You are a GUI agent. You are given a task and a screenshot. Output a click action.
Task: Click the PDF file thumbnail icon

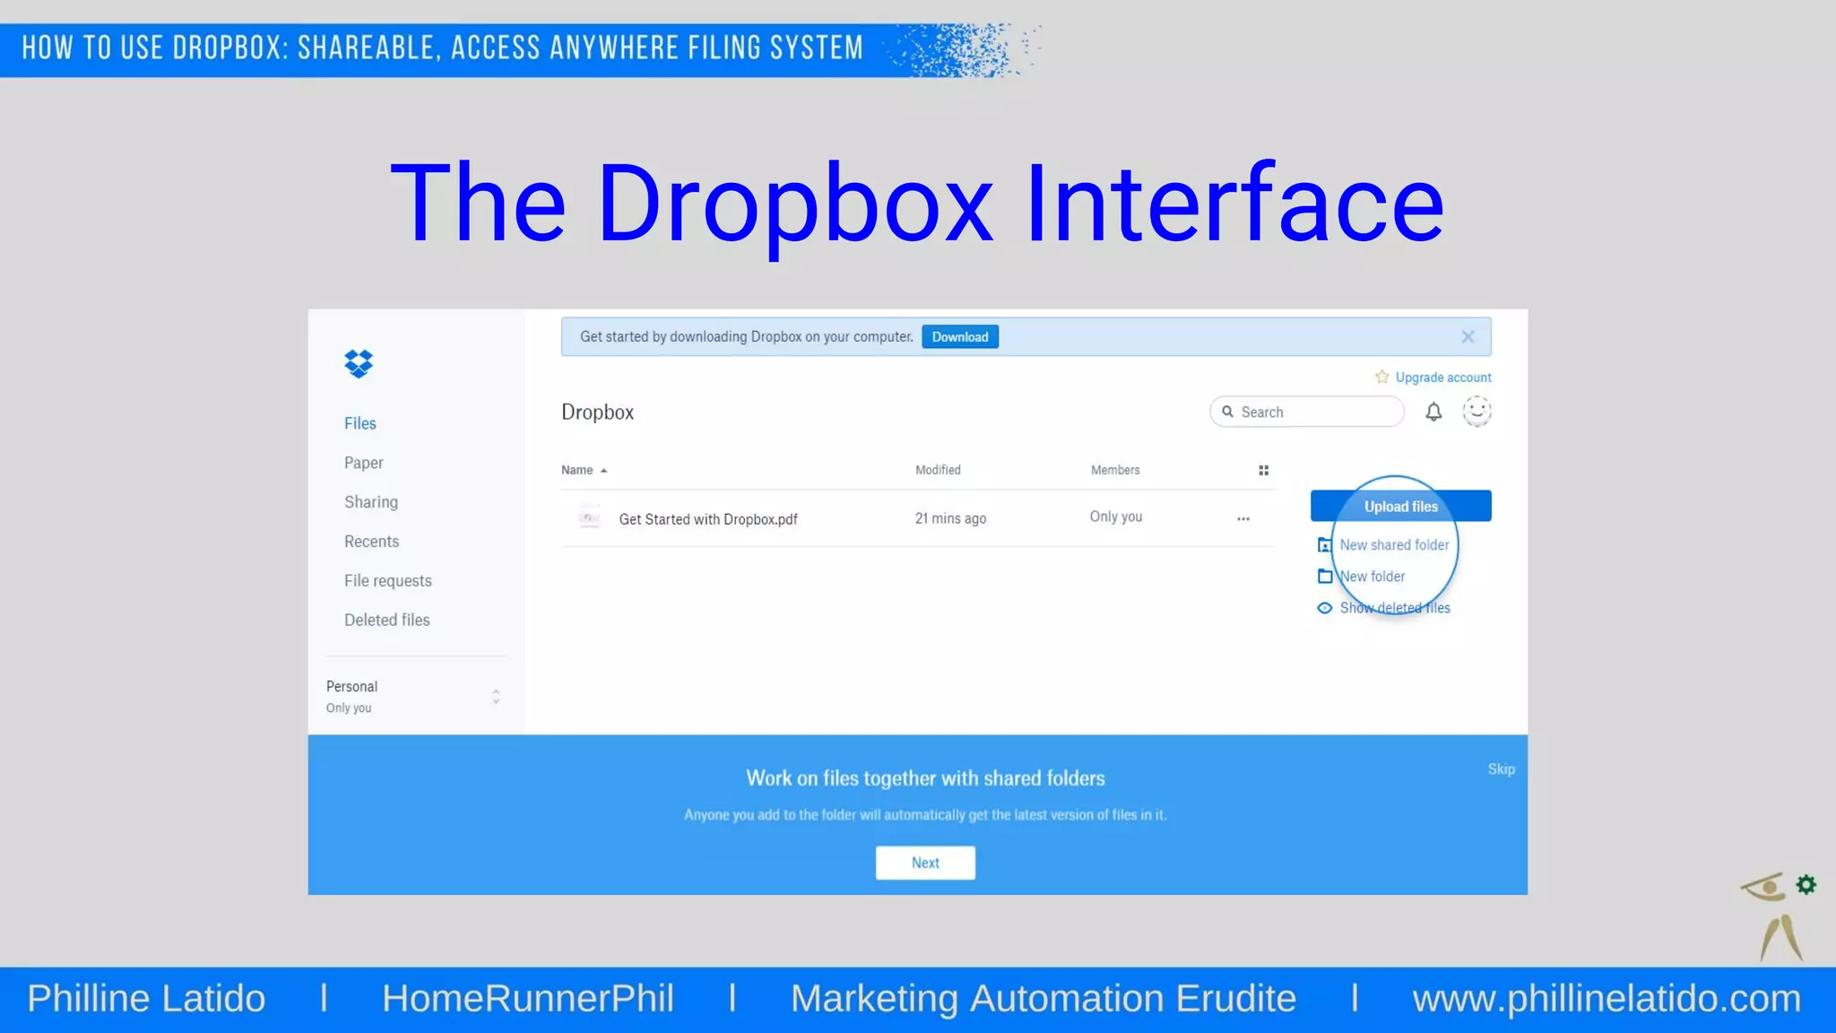coord(589,517)
